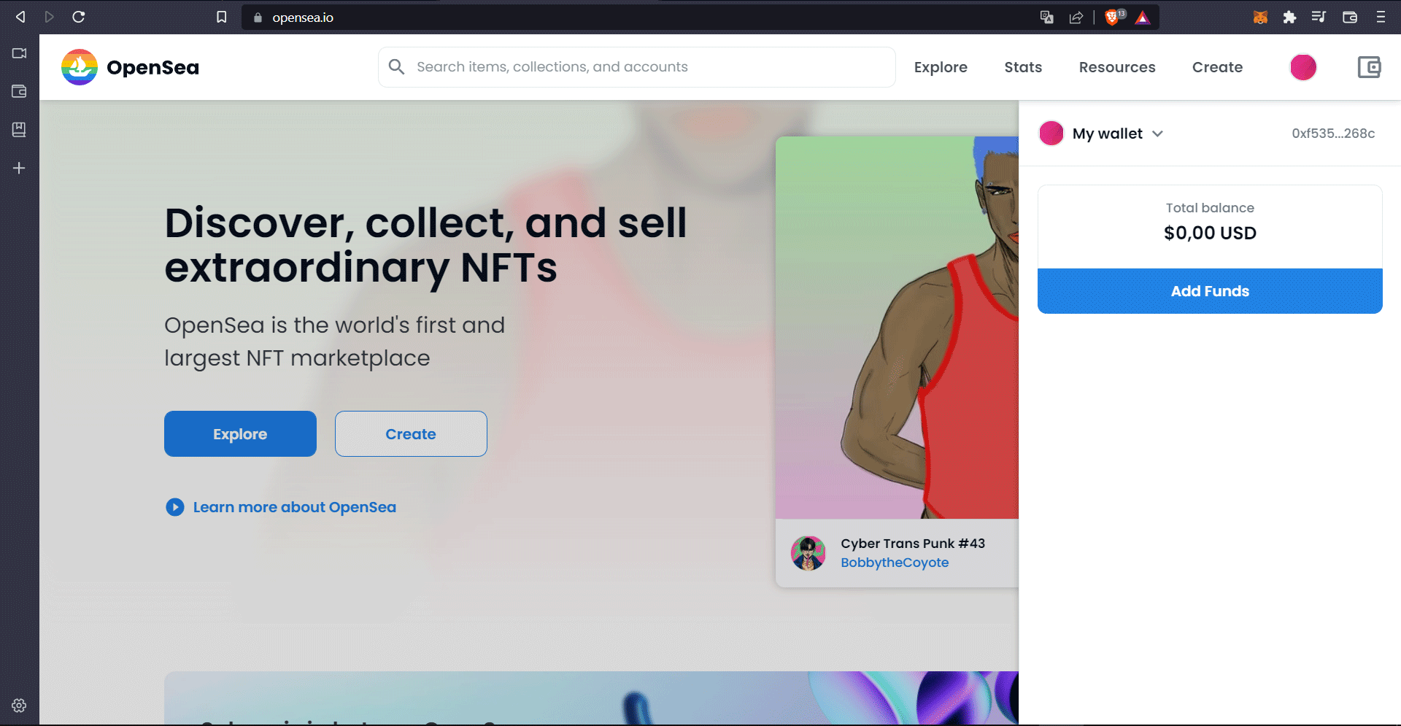Open the playlist media icon in toolbar

pyautogui.click(x=1319, y=17)
